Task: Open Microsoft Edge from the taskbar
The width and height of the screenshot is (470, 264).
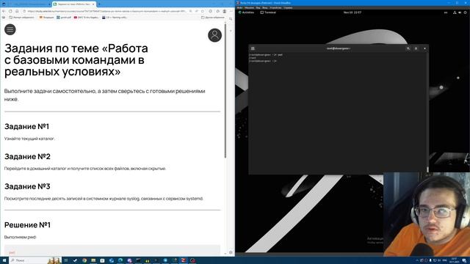Action: coord(120,260)
